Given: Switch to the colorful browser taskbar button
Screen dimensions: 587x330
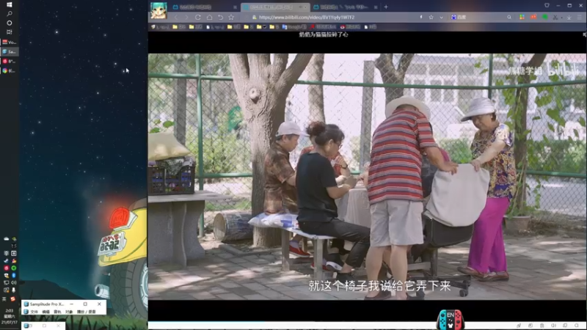Looking at the screenshot, I should point(10,70).
